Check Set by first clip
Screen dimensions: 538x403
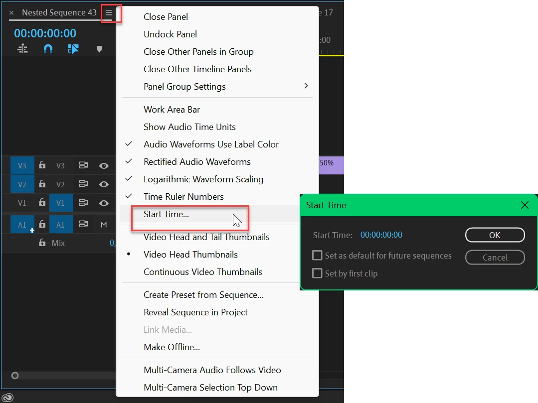tap(317, 273)
